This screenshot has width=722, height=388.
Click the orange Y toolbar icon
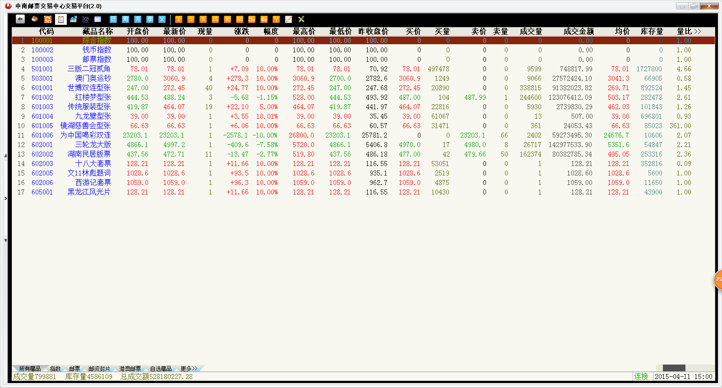coord(276,19)
